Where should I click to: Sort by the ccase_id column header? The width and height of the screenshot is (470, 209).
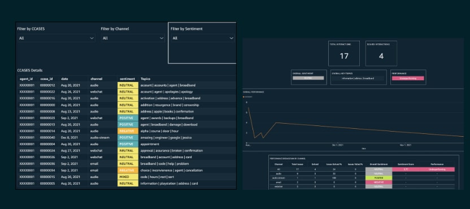pos(46,79)
